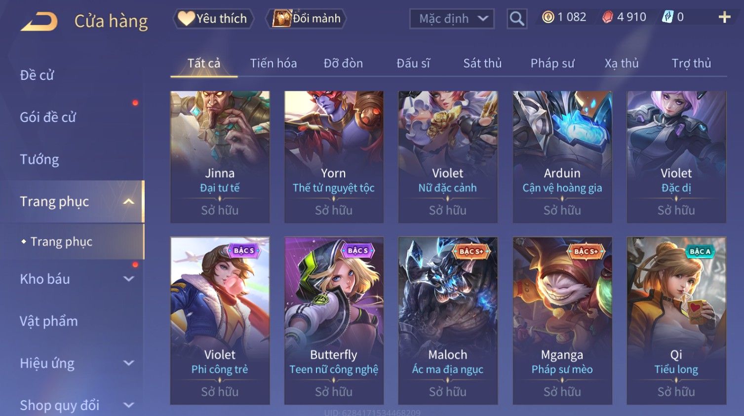Screen dimensions: 744x416
Task: Tap the red ruby currency icon
Action: tap(608, 17)
